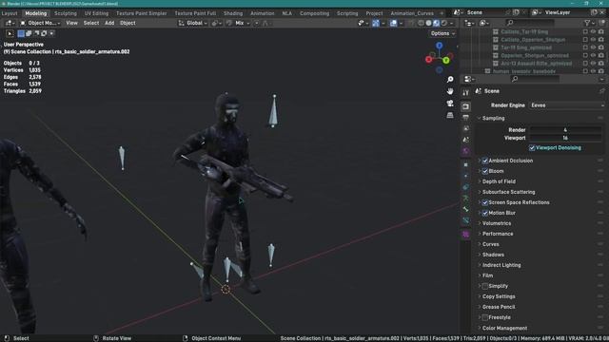Click the outliner search field
The image size is (609, 342).
tap(530, 23)
